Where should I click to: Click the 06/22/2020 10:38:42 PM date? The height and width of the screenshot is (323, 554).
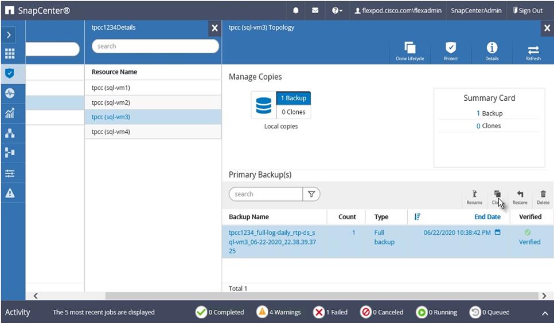pos(457,233)
